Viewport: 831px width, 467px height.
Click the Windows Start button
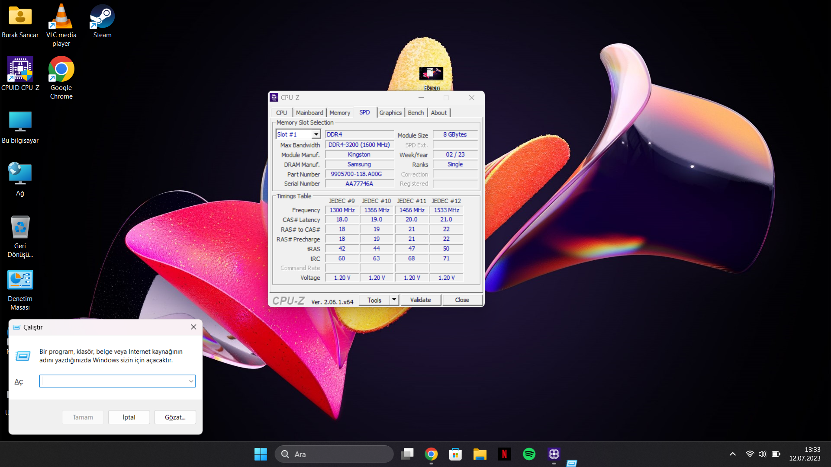coord(261,454)
